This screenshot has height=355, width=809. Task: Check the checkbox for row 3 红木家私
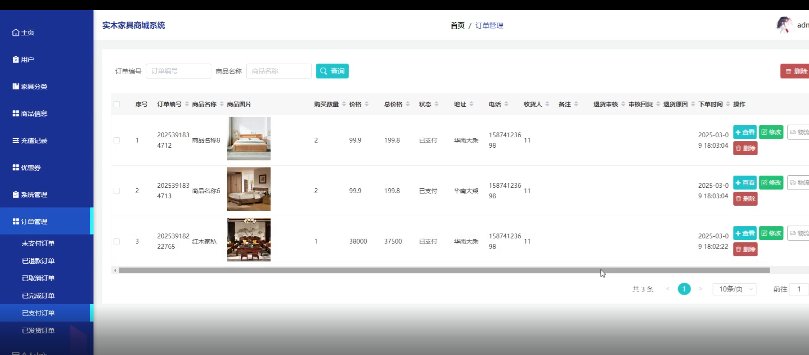117,241
